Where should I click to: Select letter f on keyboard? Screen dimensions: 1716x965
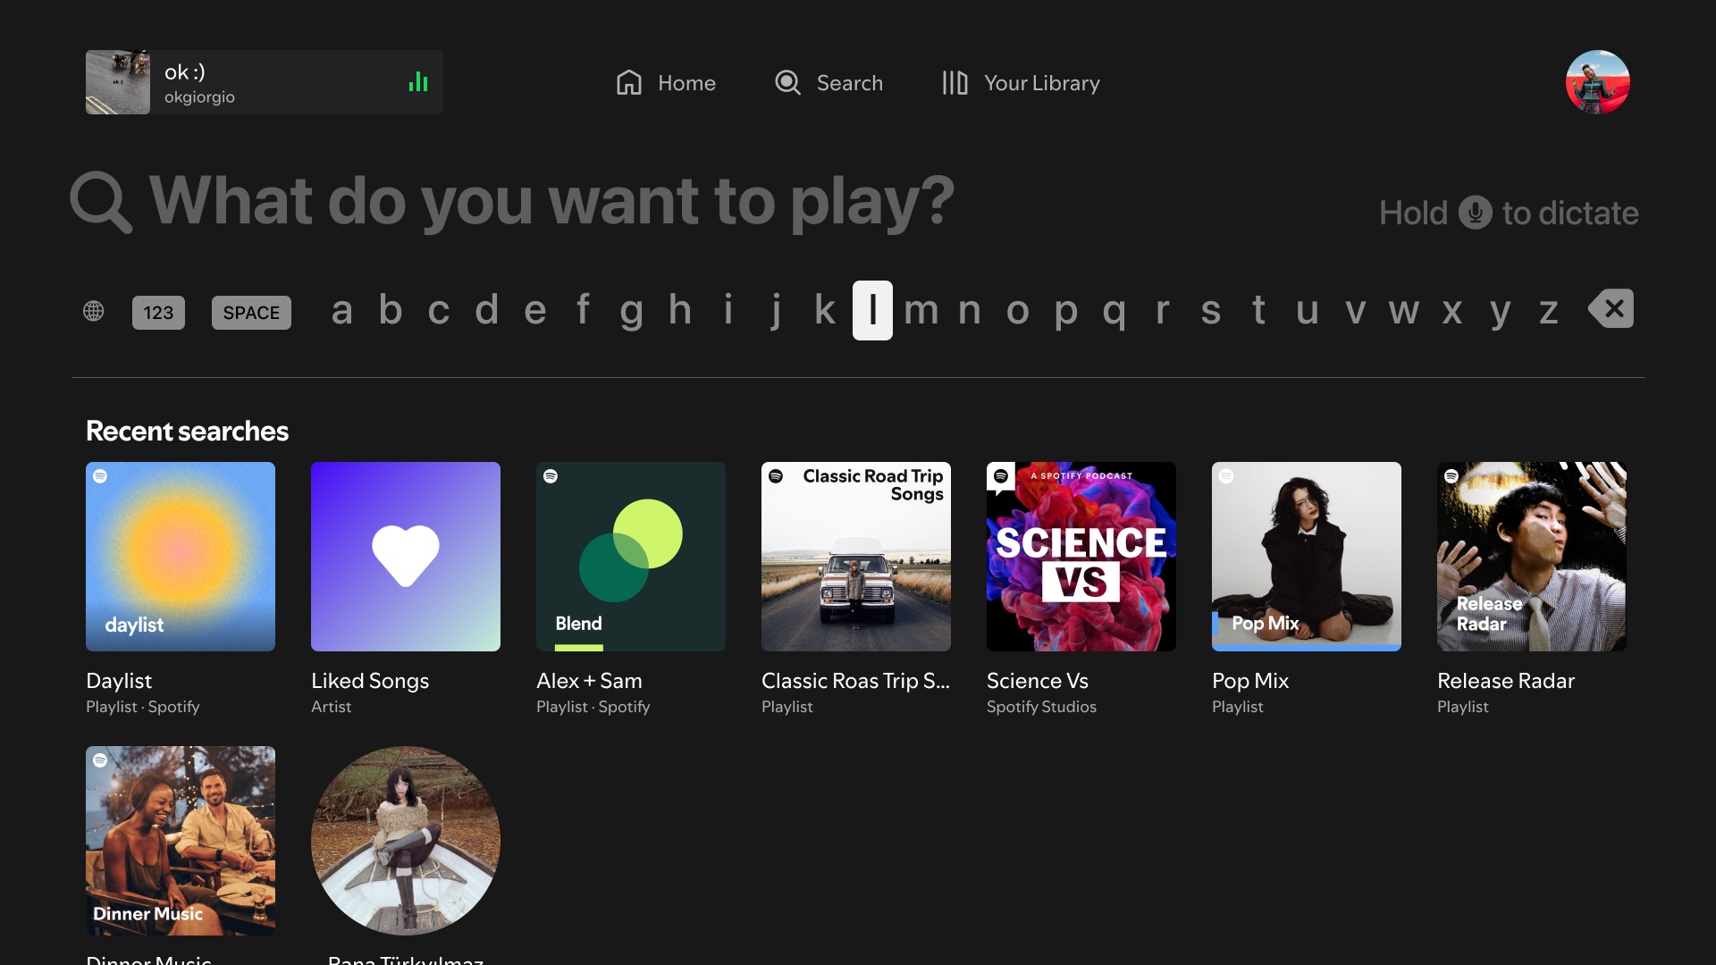pyautogui.click(x=583, y=311)
